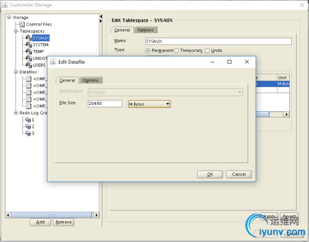Click the Add button below tree
The width and height of the screenshot is (309, 242).
40,222
